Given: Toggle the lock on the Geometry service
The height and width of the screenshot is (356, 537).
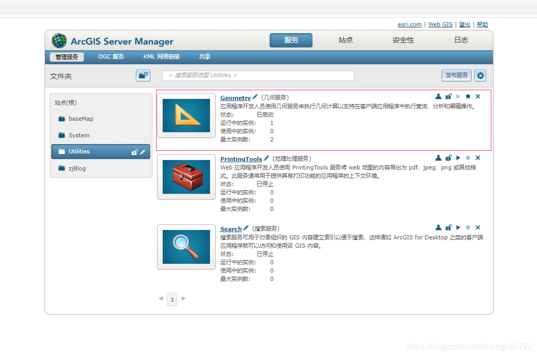Looking at the screenshot, I should [x=448, y=96].
